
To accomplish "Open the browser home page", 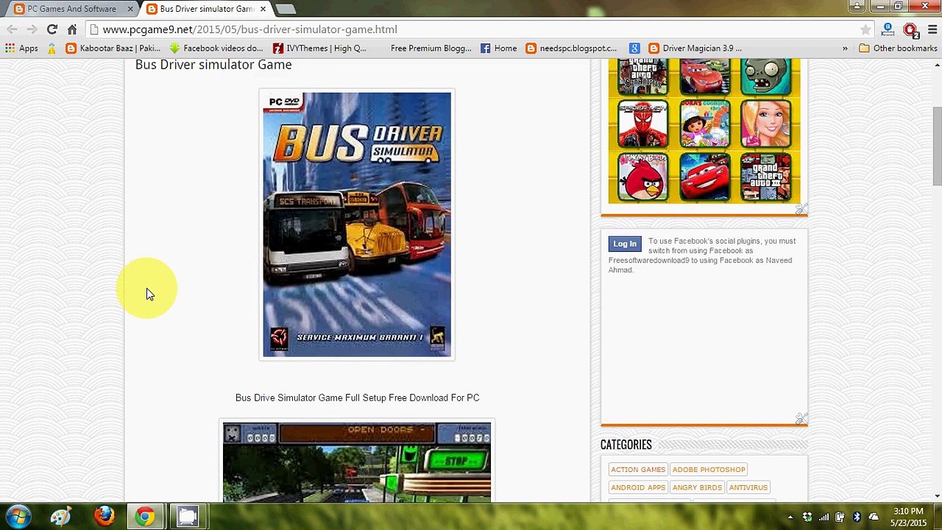I will tap(72, 29).
